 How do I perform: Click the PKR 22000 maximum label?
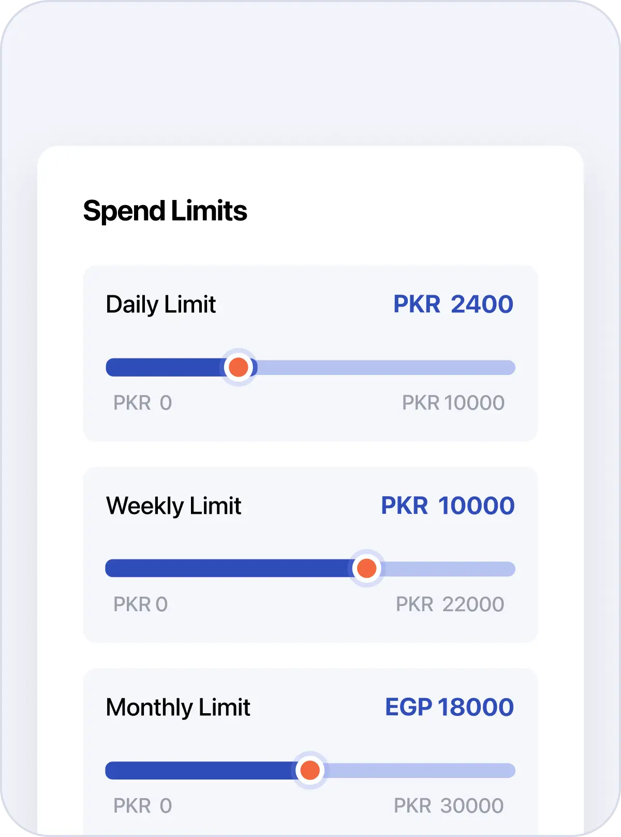450,604
